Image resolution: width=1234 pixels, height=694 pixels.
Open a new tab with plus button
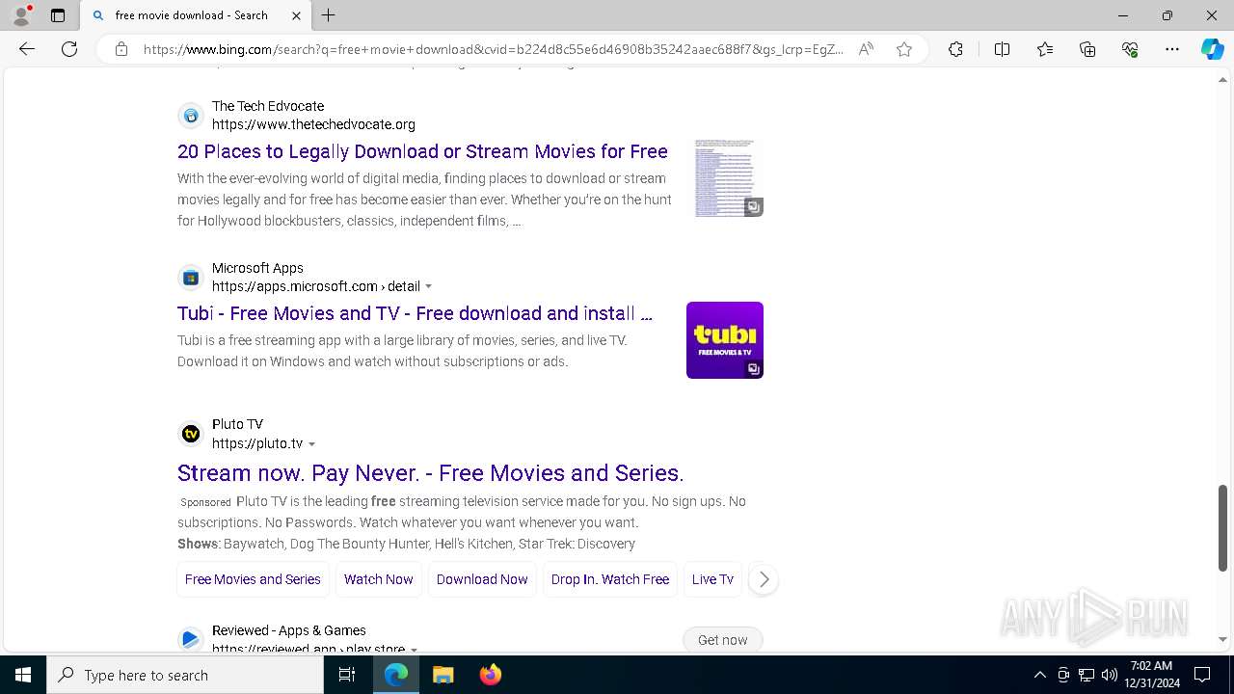329,15
